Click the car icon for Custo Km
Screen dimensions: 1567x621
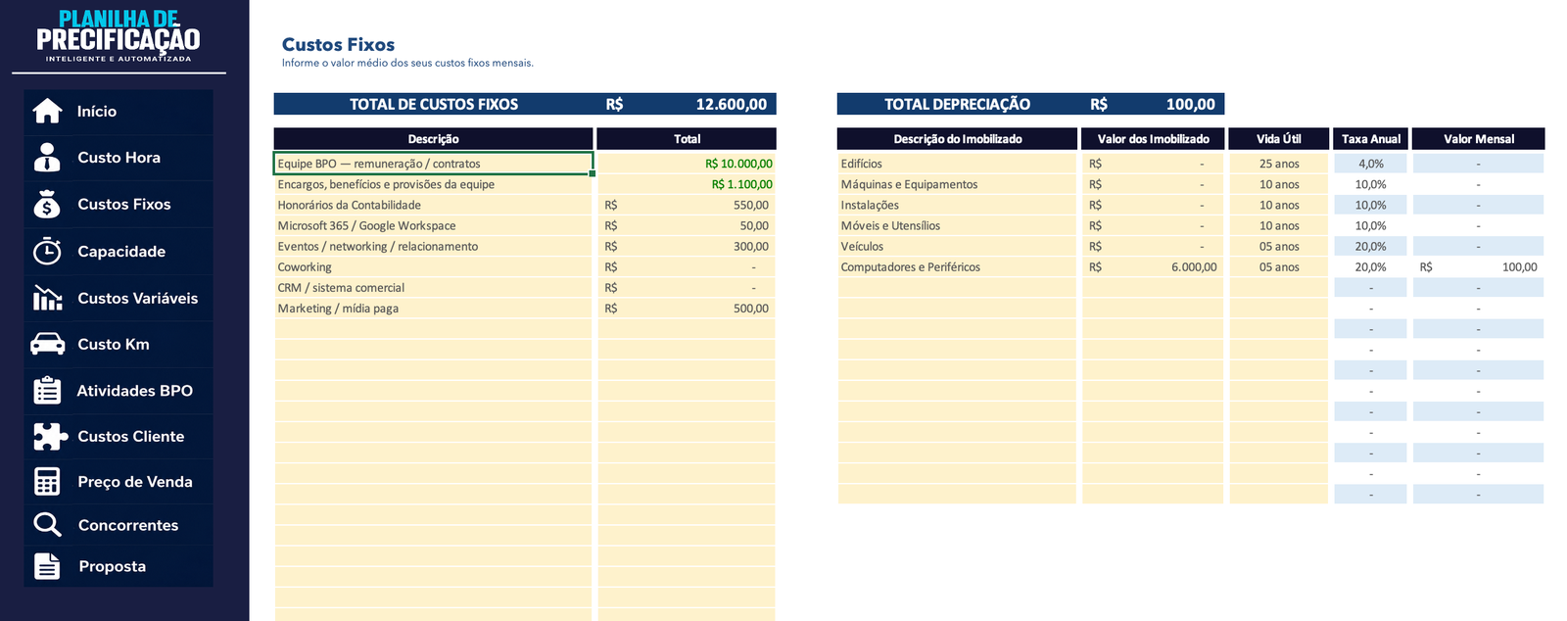point(47,344)
